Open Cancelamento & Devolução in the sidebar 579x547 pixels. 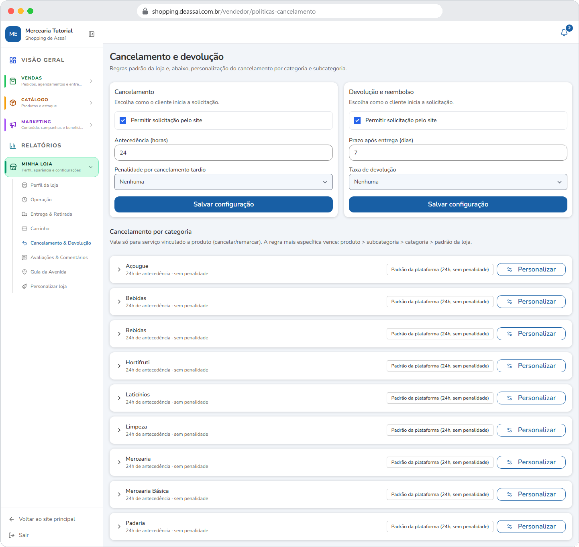(x=61, y=243)
